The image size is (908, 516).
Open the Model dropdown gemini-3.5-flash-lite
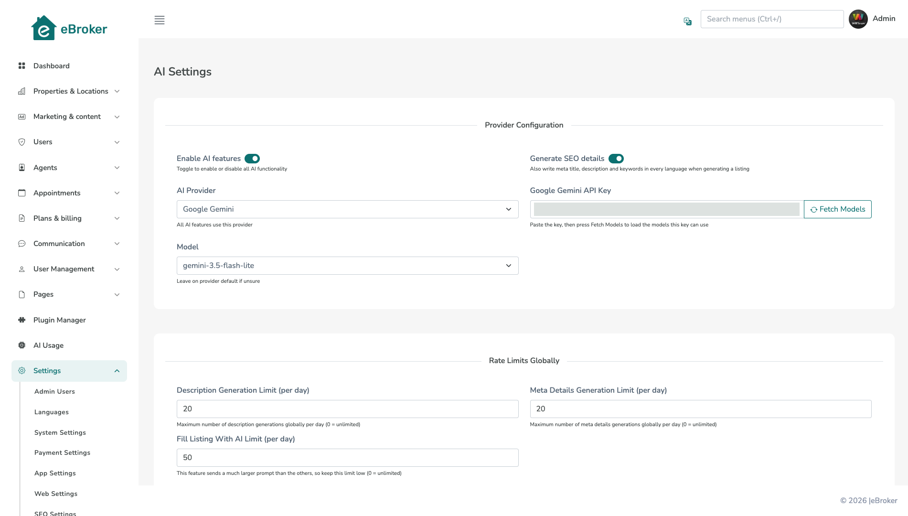[347, 266]
